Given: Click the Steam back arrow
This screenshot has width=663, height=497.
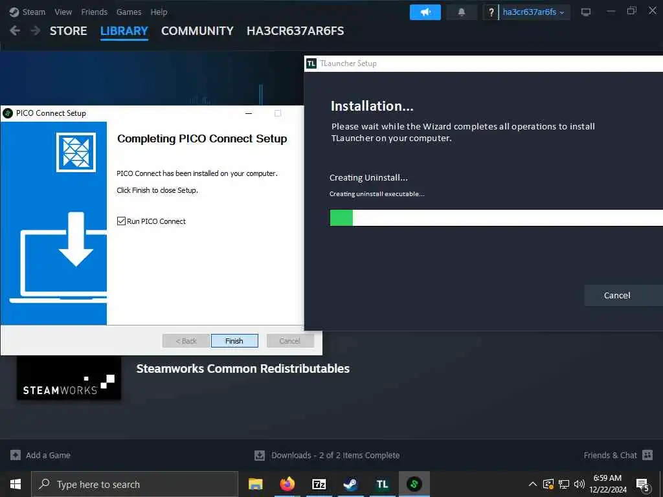Looking at the screenshot, I should click(15, 30).
